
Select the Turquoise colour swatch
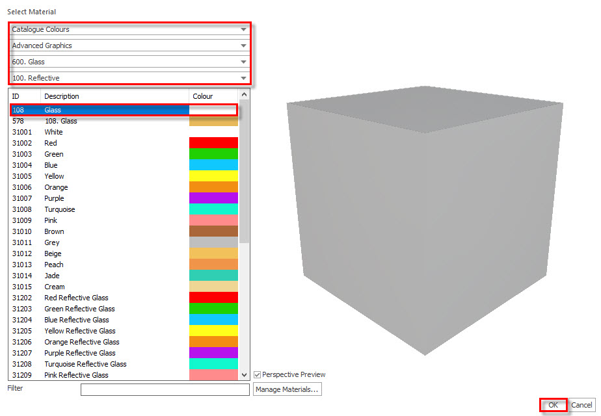click(213, 209)
